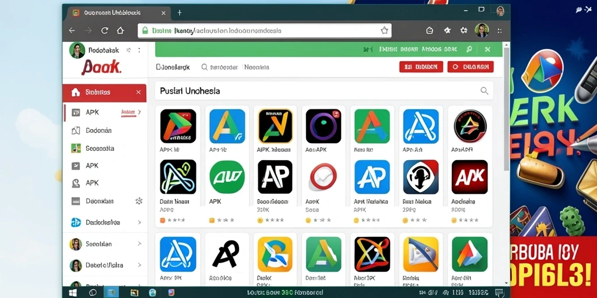The height and width of the screenshot is (298, 597).
Task: Open the green circle APK app
Action: tap(227, 177)
